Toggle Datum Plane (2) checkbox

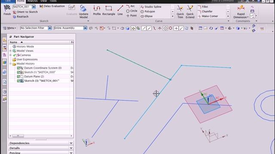coord(18,77)
